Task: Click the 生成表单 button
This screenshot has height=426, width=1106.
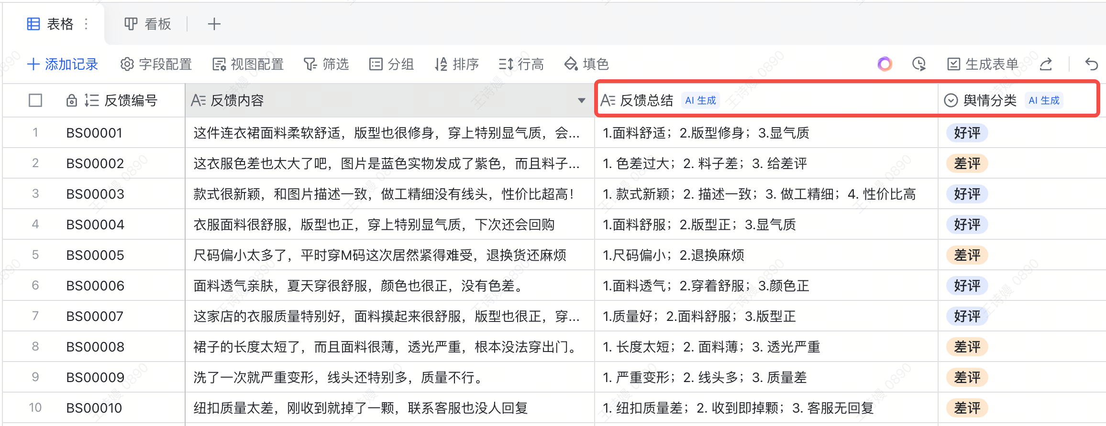Action: pyautogui.click(x=983, y=64)
